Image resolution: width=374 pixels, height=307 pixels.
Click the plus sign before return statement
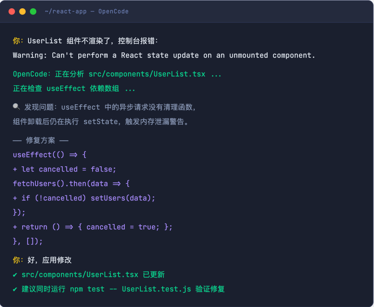15,227
